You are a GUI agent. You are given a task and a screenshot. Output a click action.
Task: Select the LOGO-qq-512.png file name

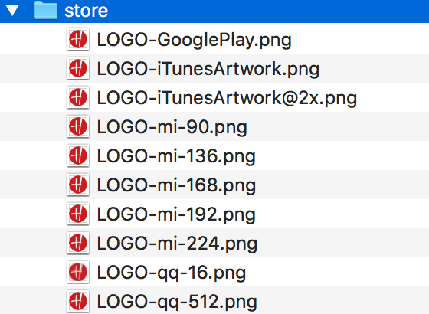tap(177, 302)
